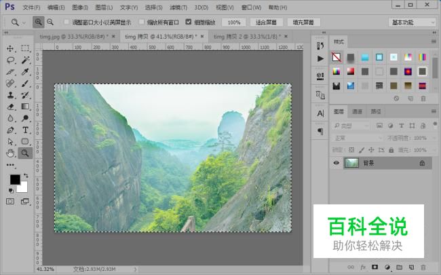The height and width of the screenshot is (275, 441).
Task: Toggle lock position
Action: pos(371,150)
